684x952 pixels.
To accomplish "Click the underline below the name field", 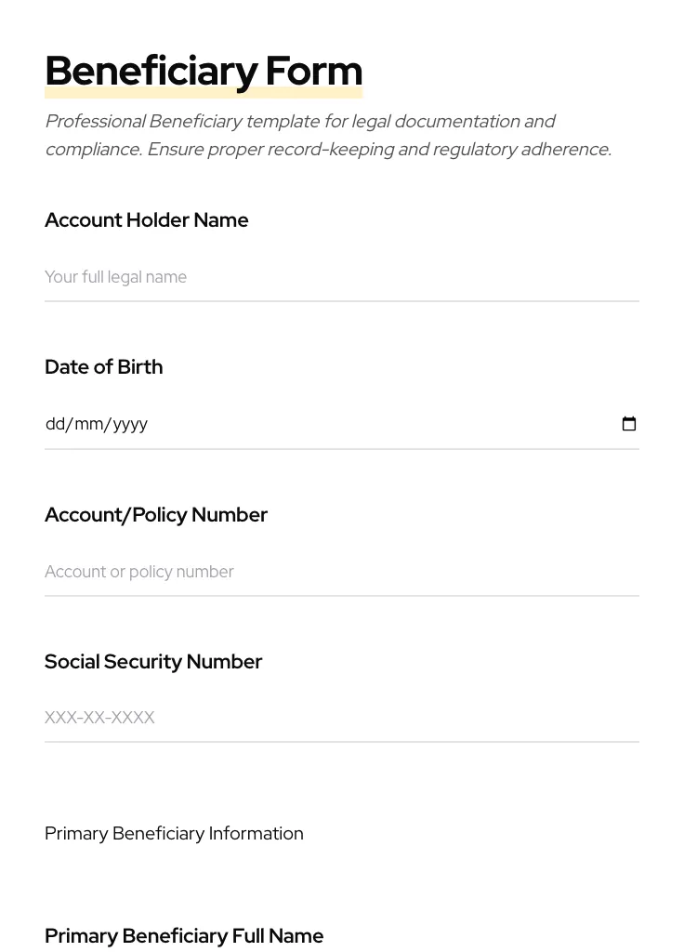I will click(x=342, y=300).
